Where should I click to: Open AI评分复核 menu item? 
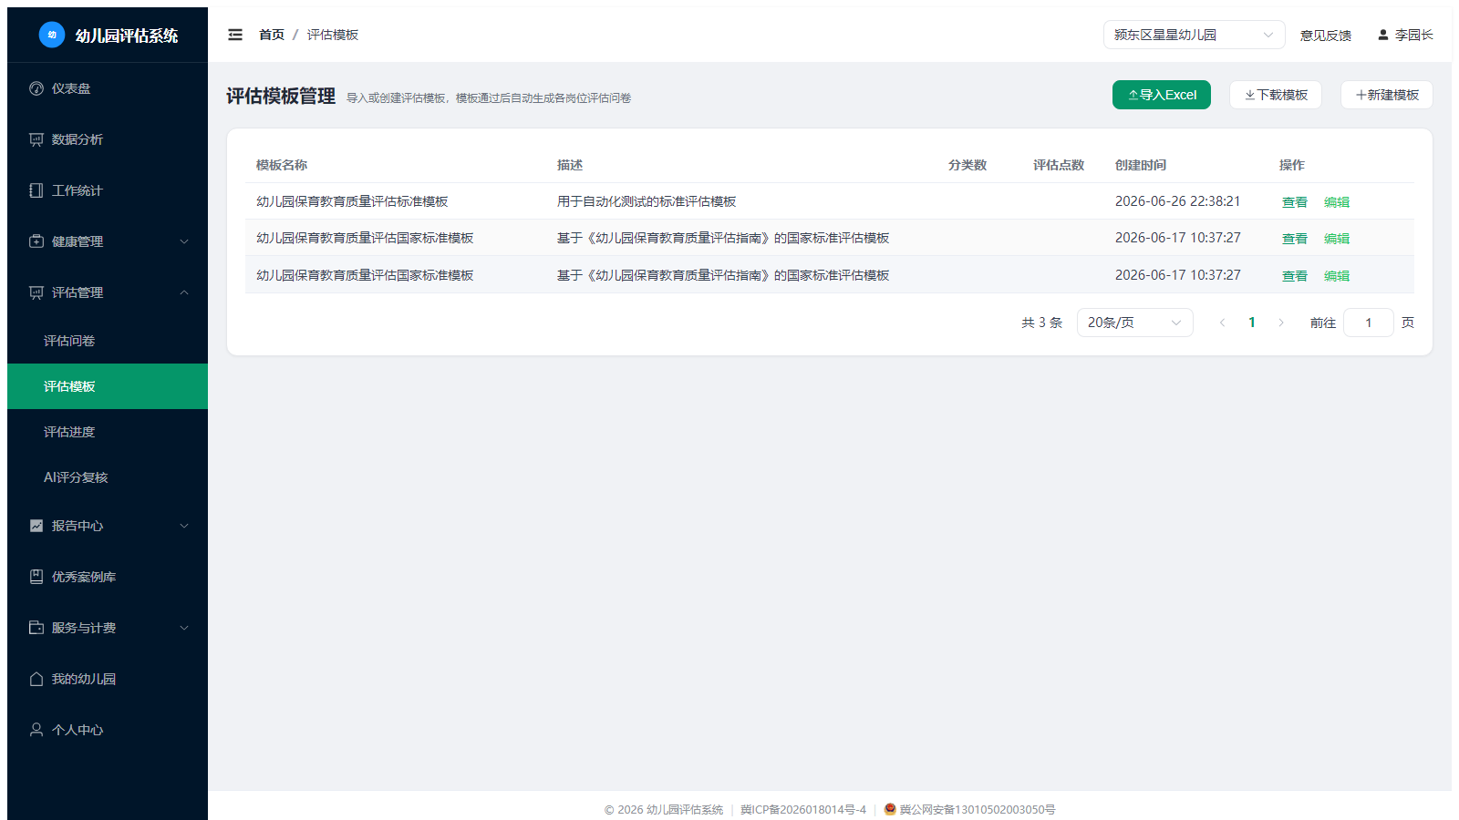[x=108, y=477]
